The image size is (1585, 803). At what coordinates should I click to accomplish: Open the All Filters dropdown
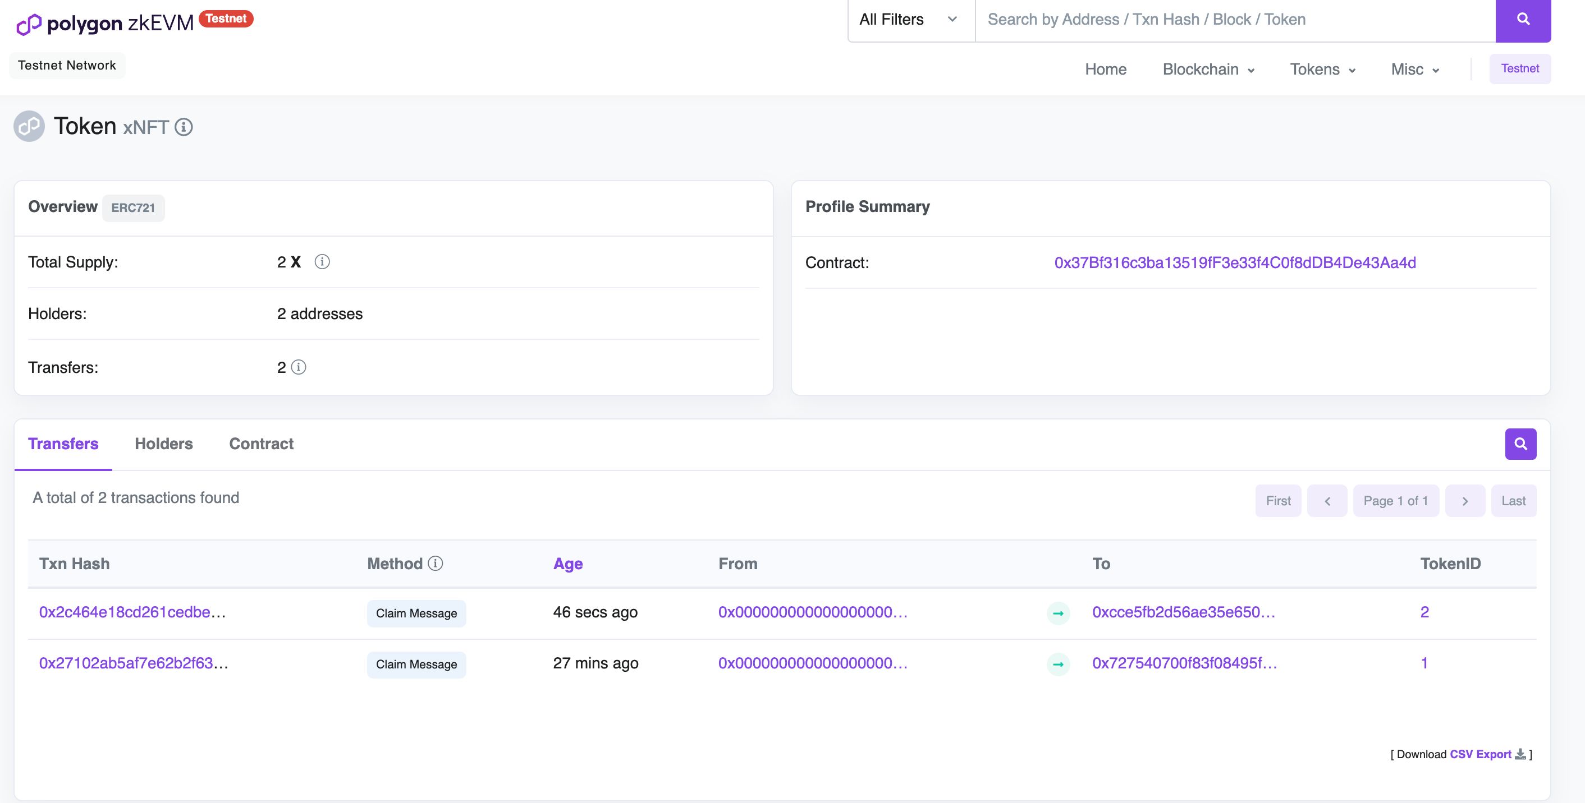911,20
